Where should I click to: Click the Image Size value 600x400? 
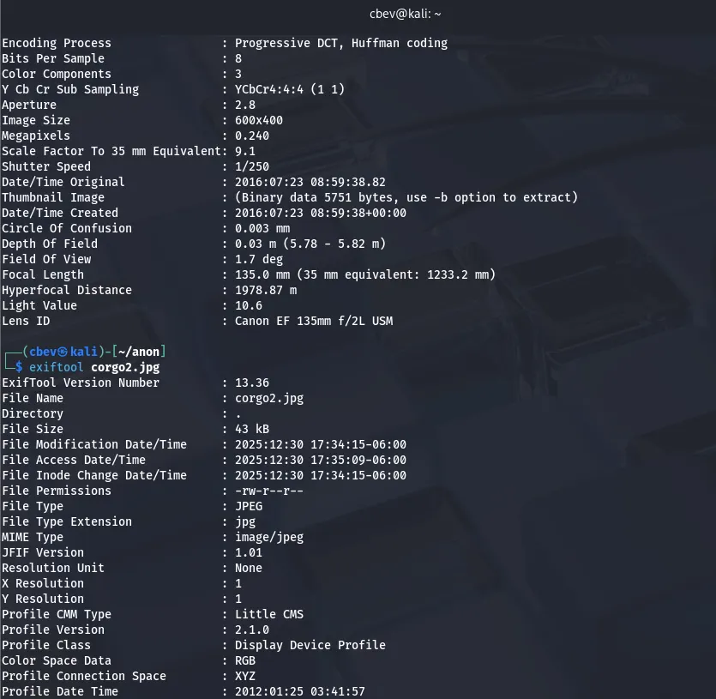tap(259, 120)
